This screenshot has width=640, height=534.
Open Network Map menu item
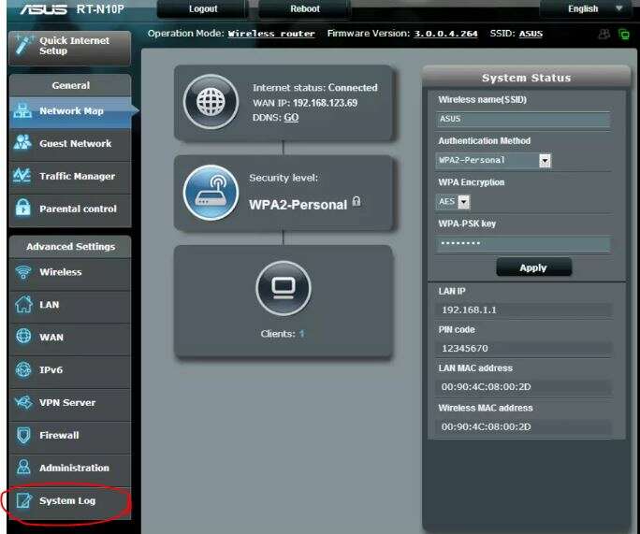[x=70, y=111]
